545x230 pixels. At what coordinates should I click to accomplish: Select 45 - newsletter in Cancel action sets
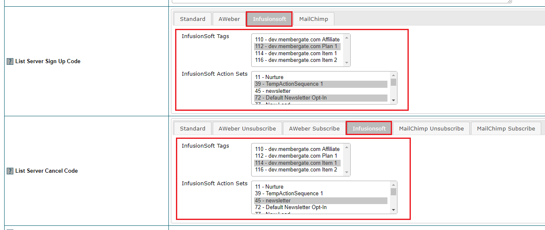pyautogui.click(x=321, y=200)
